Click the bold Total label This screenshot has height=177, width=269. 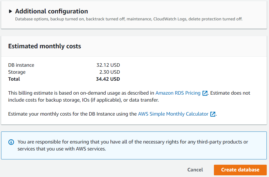click(14, 79)
